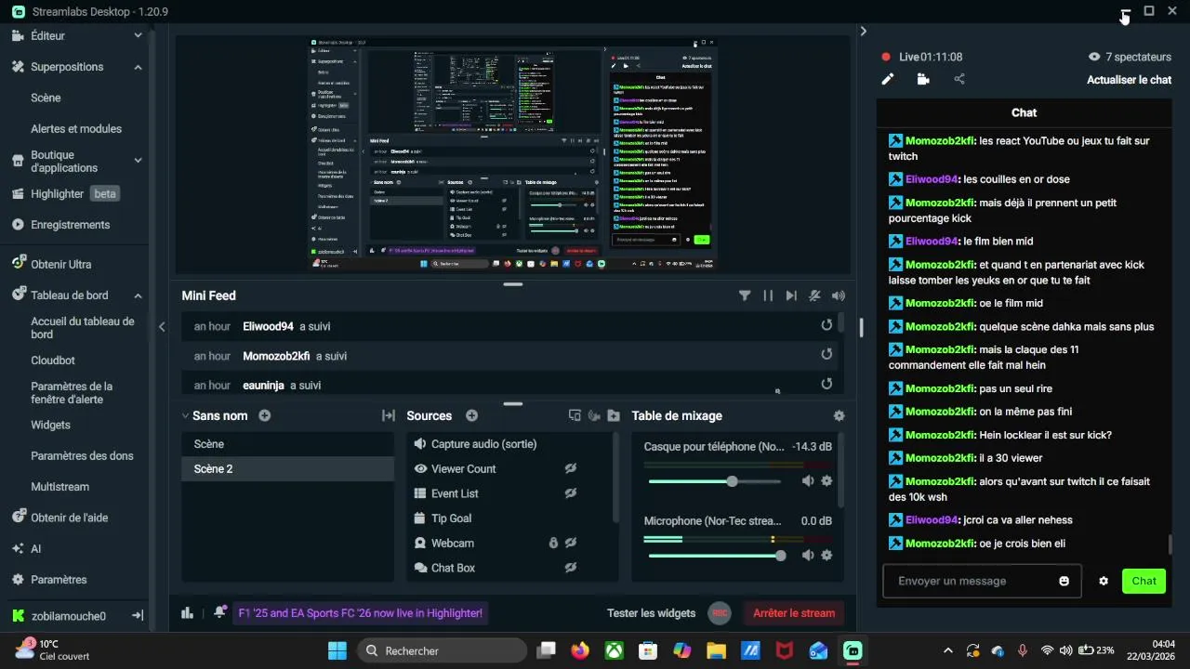Open the mixer settings gear
The width and height of the screenshot is (1190, 669).
click(840, 416)
